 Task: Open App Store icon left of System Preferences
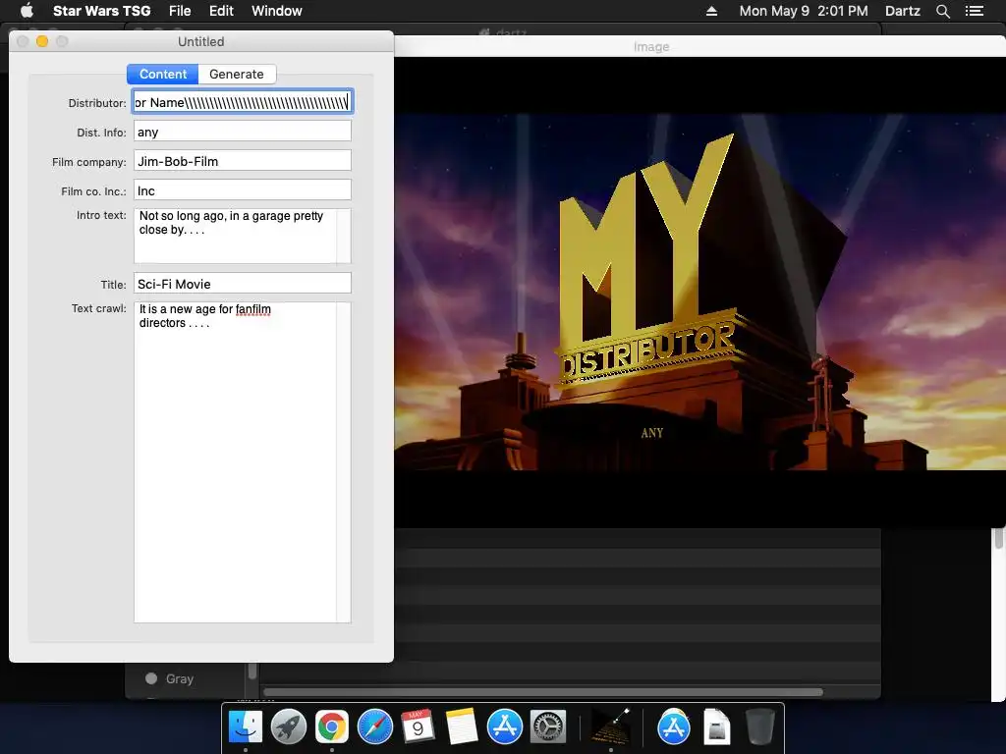[x=505, y=727]
